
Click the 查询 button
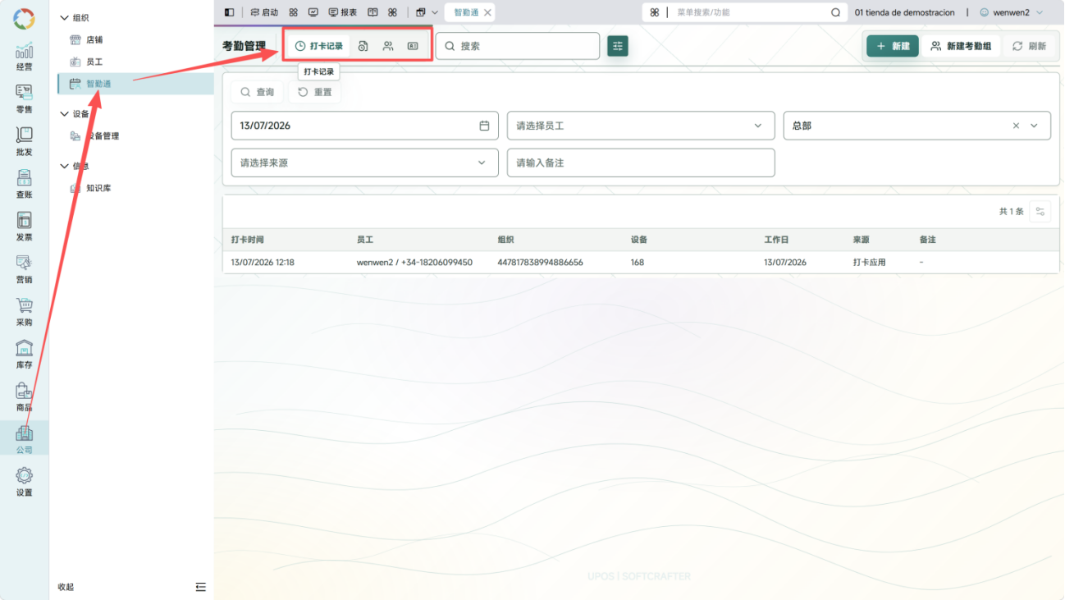click(257, 92)
